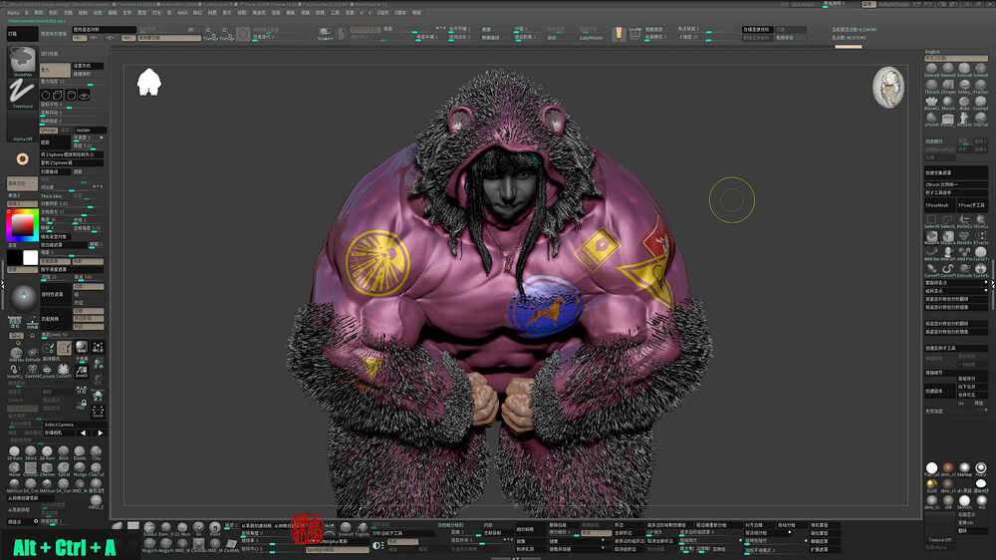Select the CurveTube snake-shaped brush icon
The image size is (996, 560).
click(x=948, y=269)
